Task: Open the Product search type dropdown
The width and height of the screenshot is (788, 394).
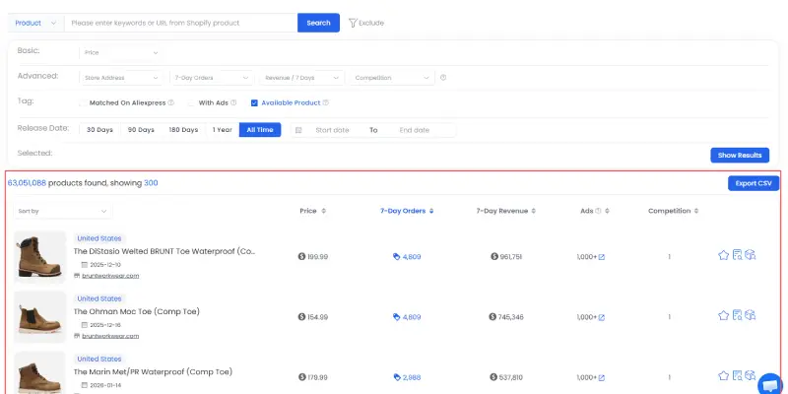Action: (x=35, y=23)
